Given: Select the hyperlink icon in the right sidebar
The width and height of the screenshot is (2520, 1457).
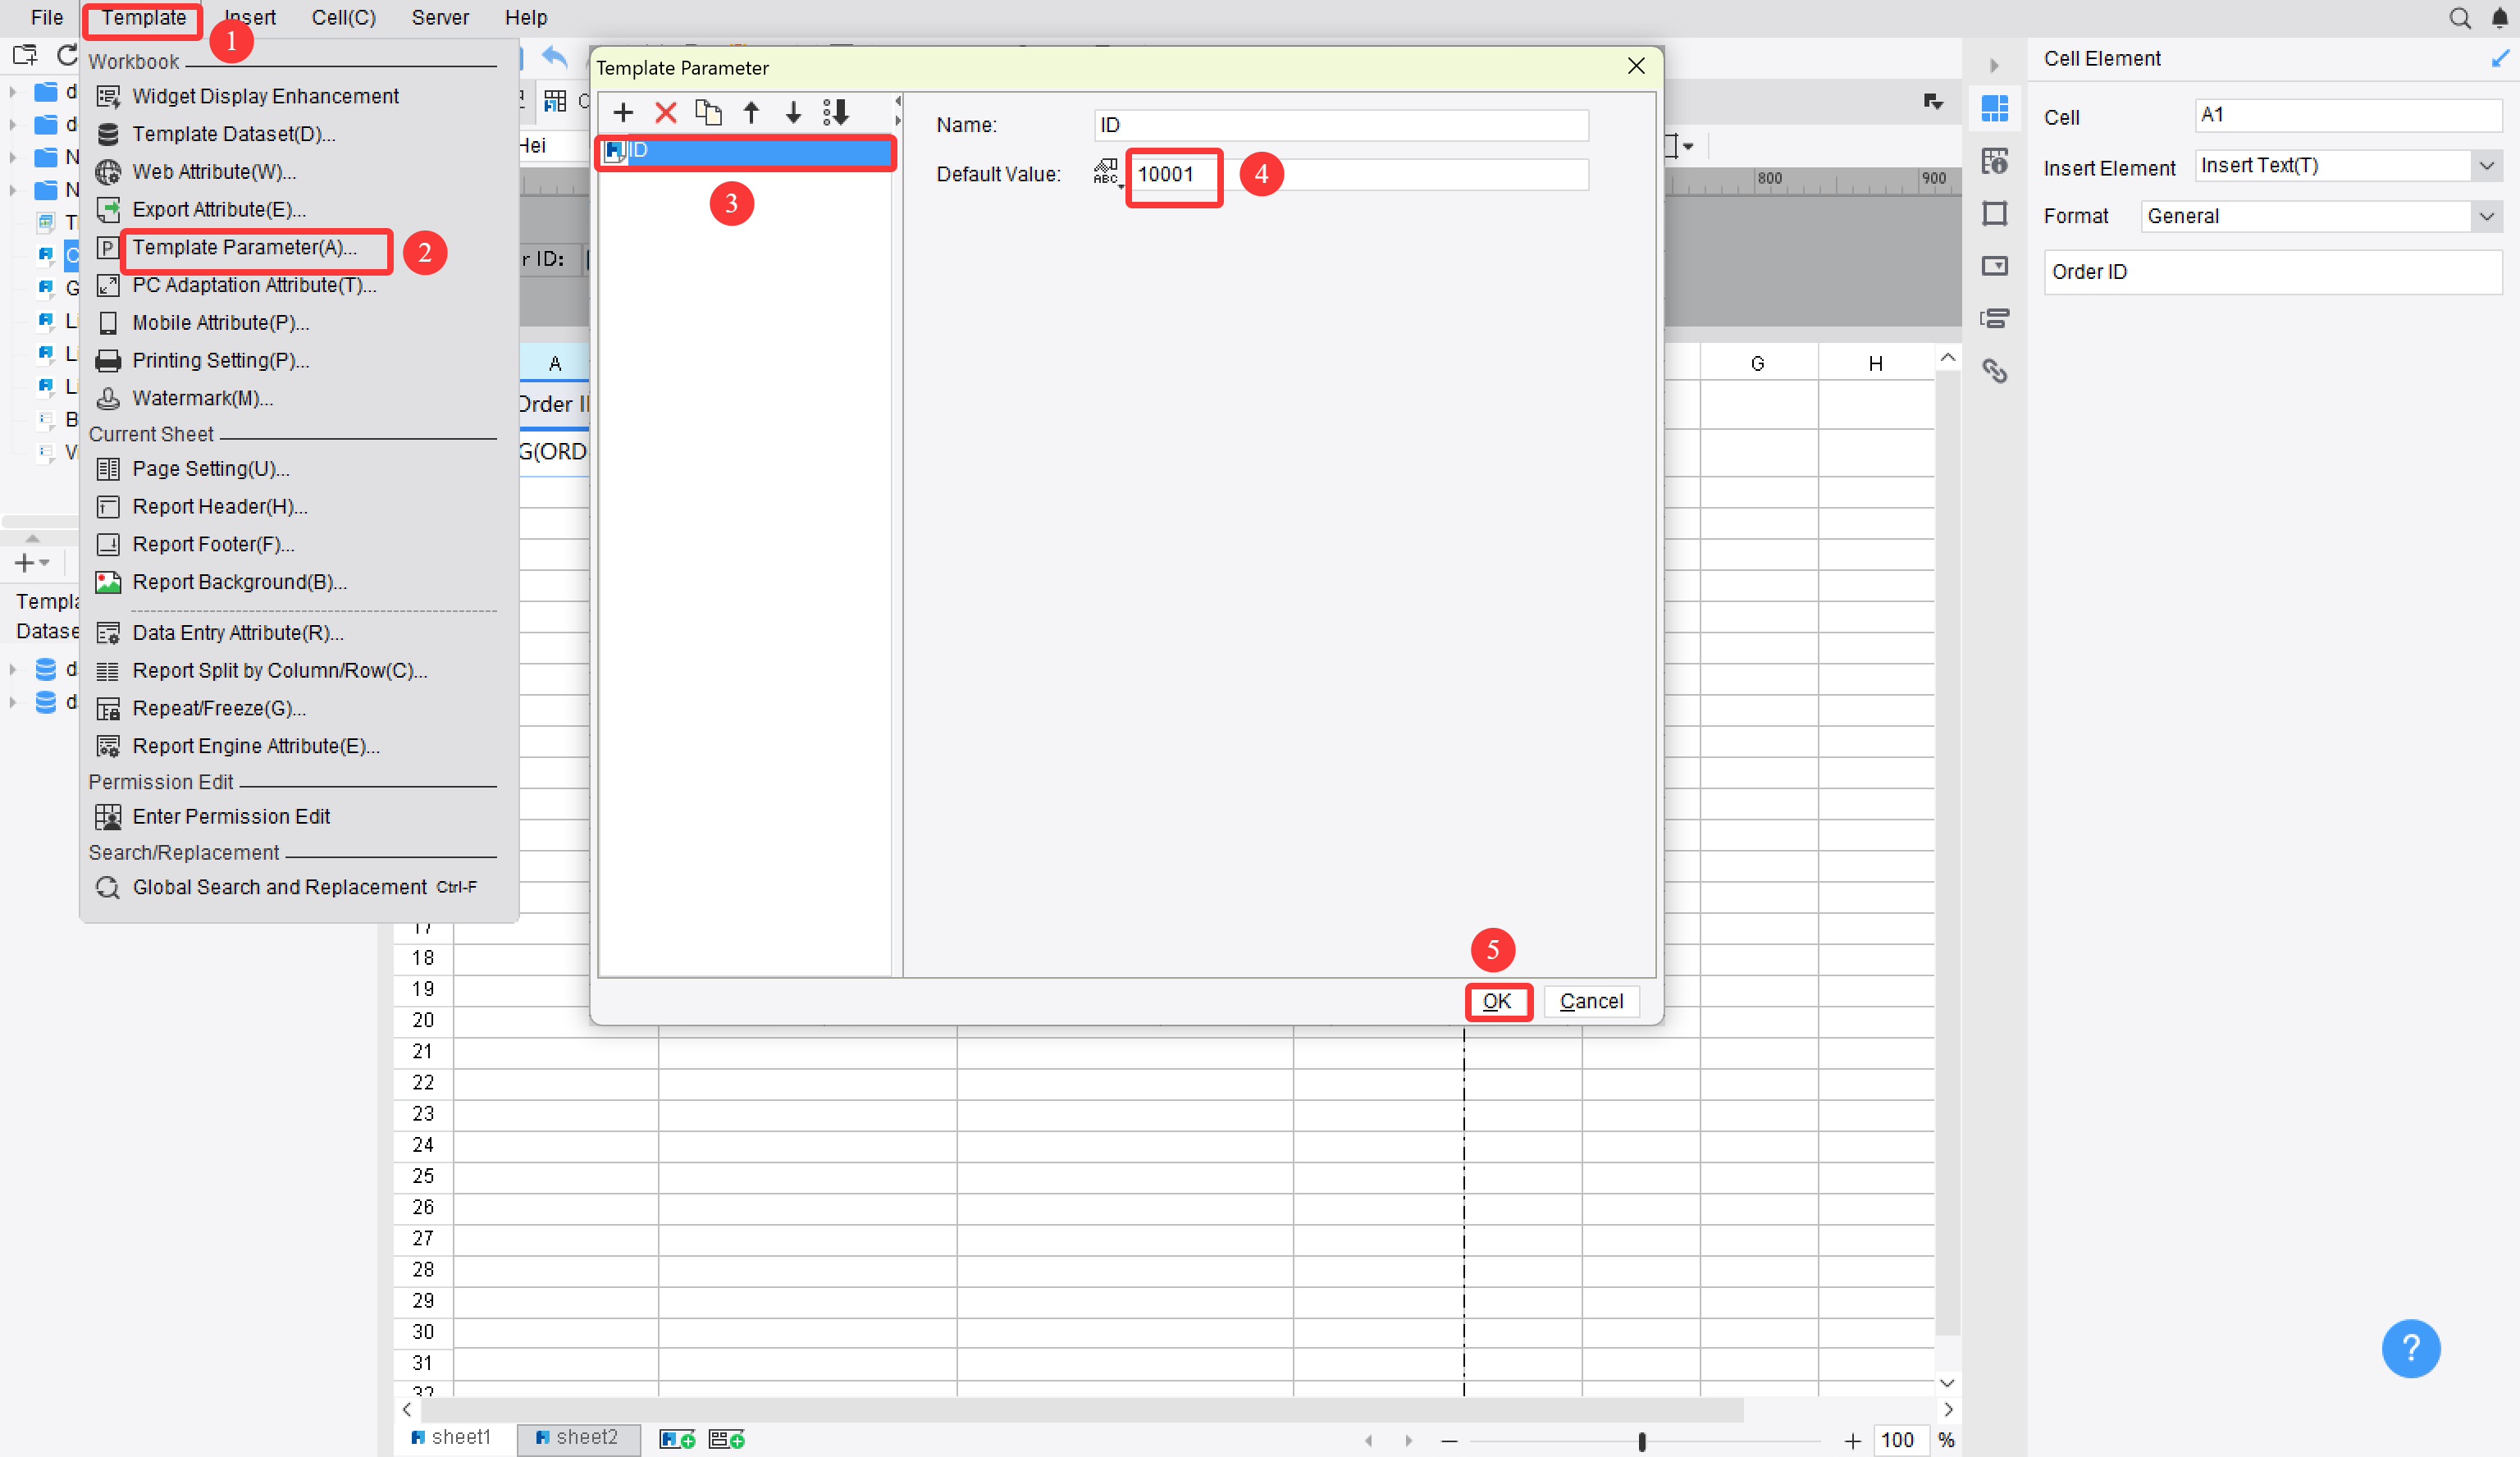Looking at the screenshot, I should pyautogui.click(x=1996, y=370).
